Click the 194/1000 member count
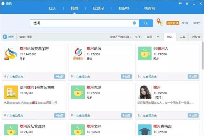Image resolution: width=204 pixels, height=136 pixels. pos(30,54)
